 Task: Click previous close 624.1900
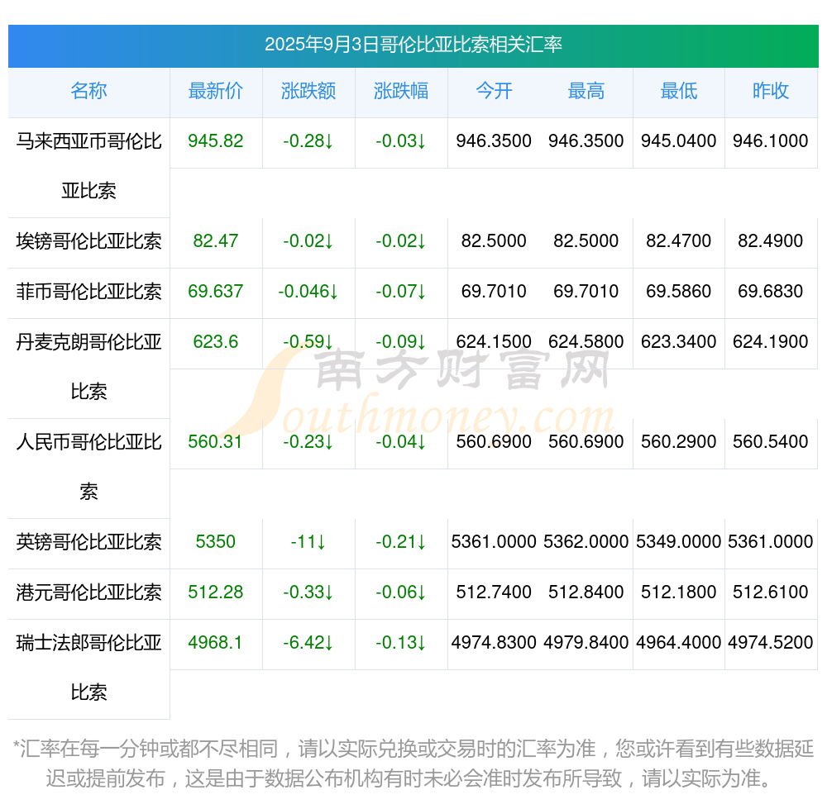pyautogui.click(x=771, y=342)
